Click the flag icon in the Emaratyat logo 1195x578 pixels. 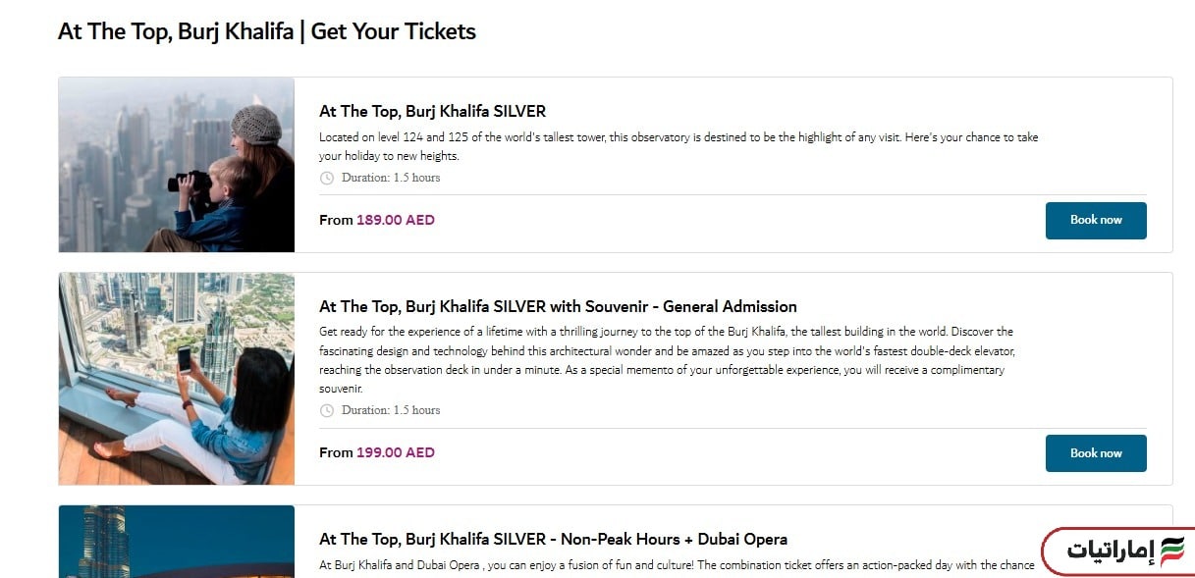point(1172,551)
